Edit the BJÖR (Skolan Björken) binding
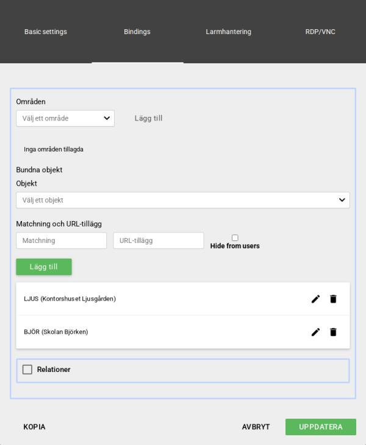The image size is (366, 445). 315,332
